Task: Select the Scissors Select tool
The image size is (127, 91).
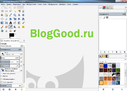Action: tap(23, 11)
